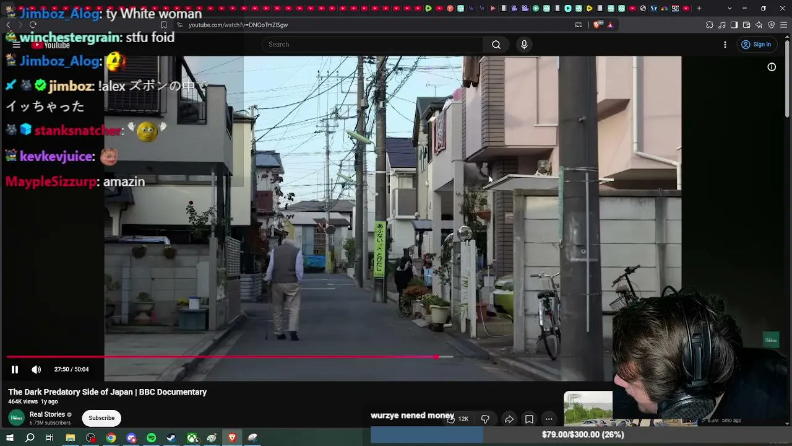
Task: Open the browser main hamburger menu
Action: pos(784,25)
